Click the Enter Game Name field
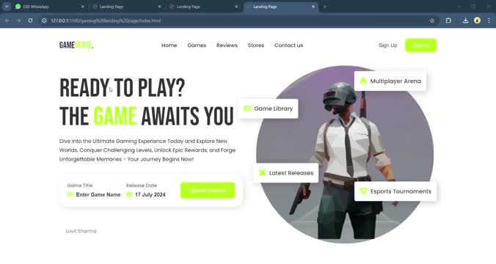Viewport: 496px width, 264px height. coord(98,195)
